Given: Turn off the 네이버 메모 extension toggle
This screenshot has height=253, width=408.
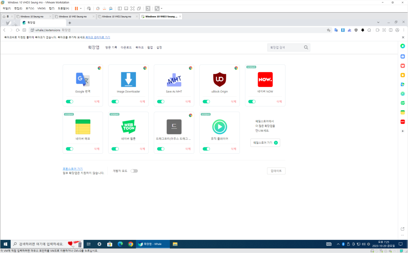Looking at the screenshot, I should pyautogui.click(x=69, y=149).
